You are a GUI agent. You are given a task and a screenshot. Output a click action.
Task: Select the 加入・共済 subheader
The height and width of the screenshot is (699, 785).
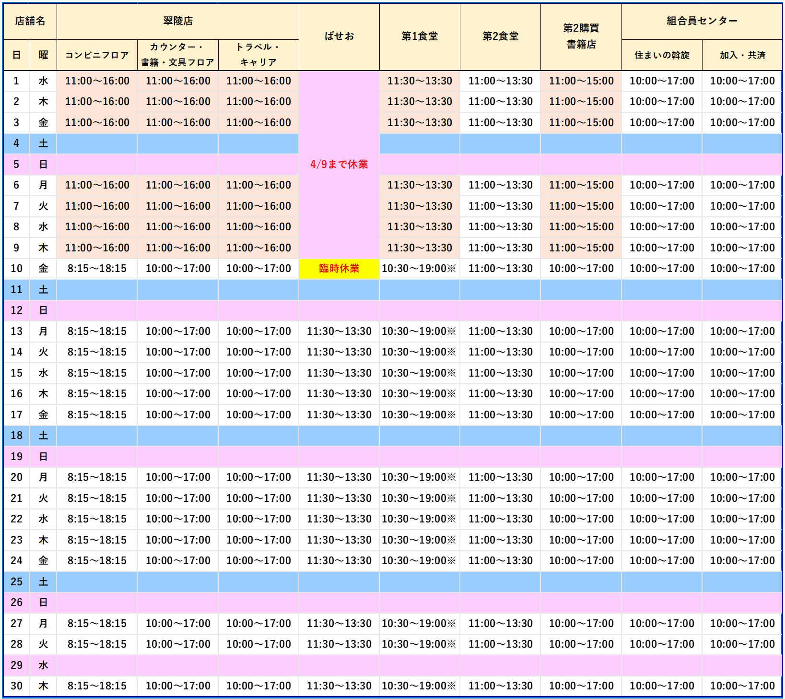pos(742,55)
